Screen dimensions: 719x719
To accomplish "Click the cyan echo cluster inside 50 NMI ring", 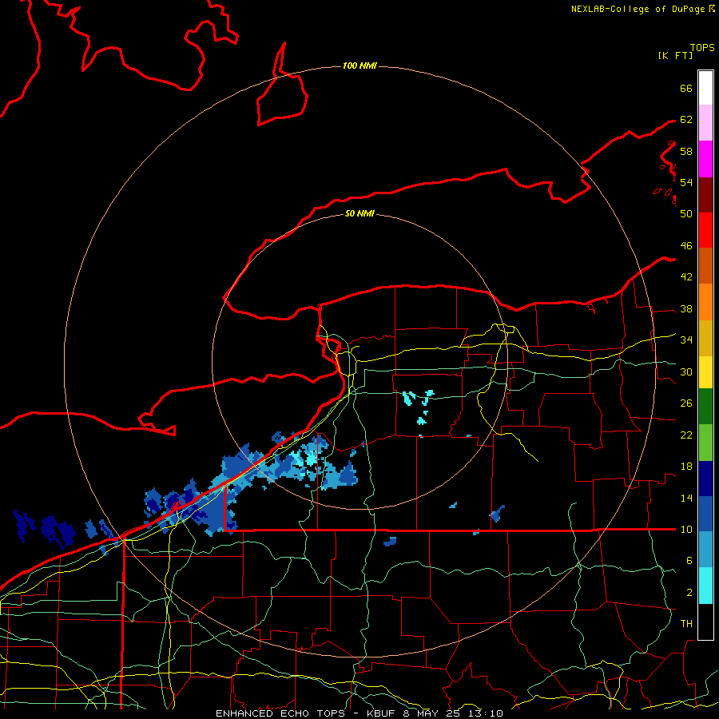I will click(x=419, y=407).
